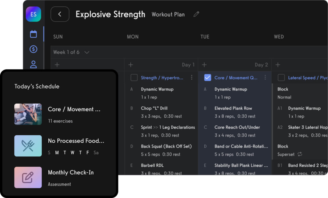328x198 pixels.
Task: Click the ES avatar logo
Action: tap(33, 14)
